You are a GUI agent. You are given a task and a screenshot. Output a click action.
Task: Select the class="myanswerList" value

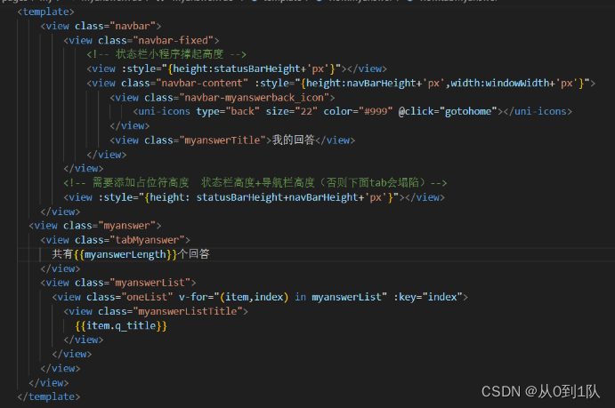tap(150, 283)
